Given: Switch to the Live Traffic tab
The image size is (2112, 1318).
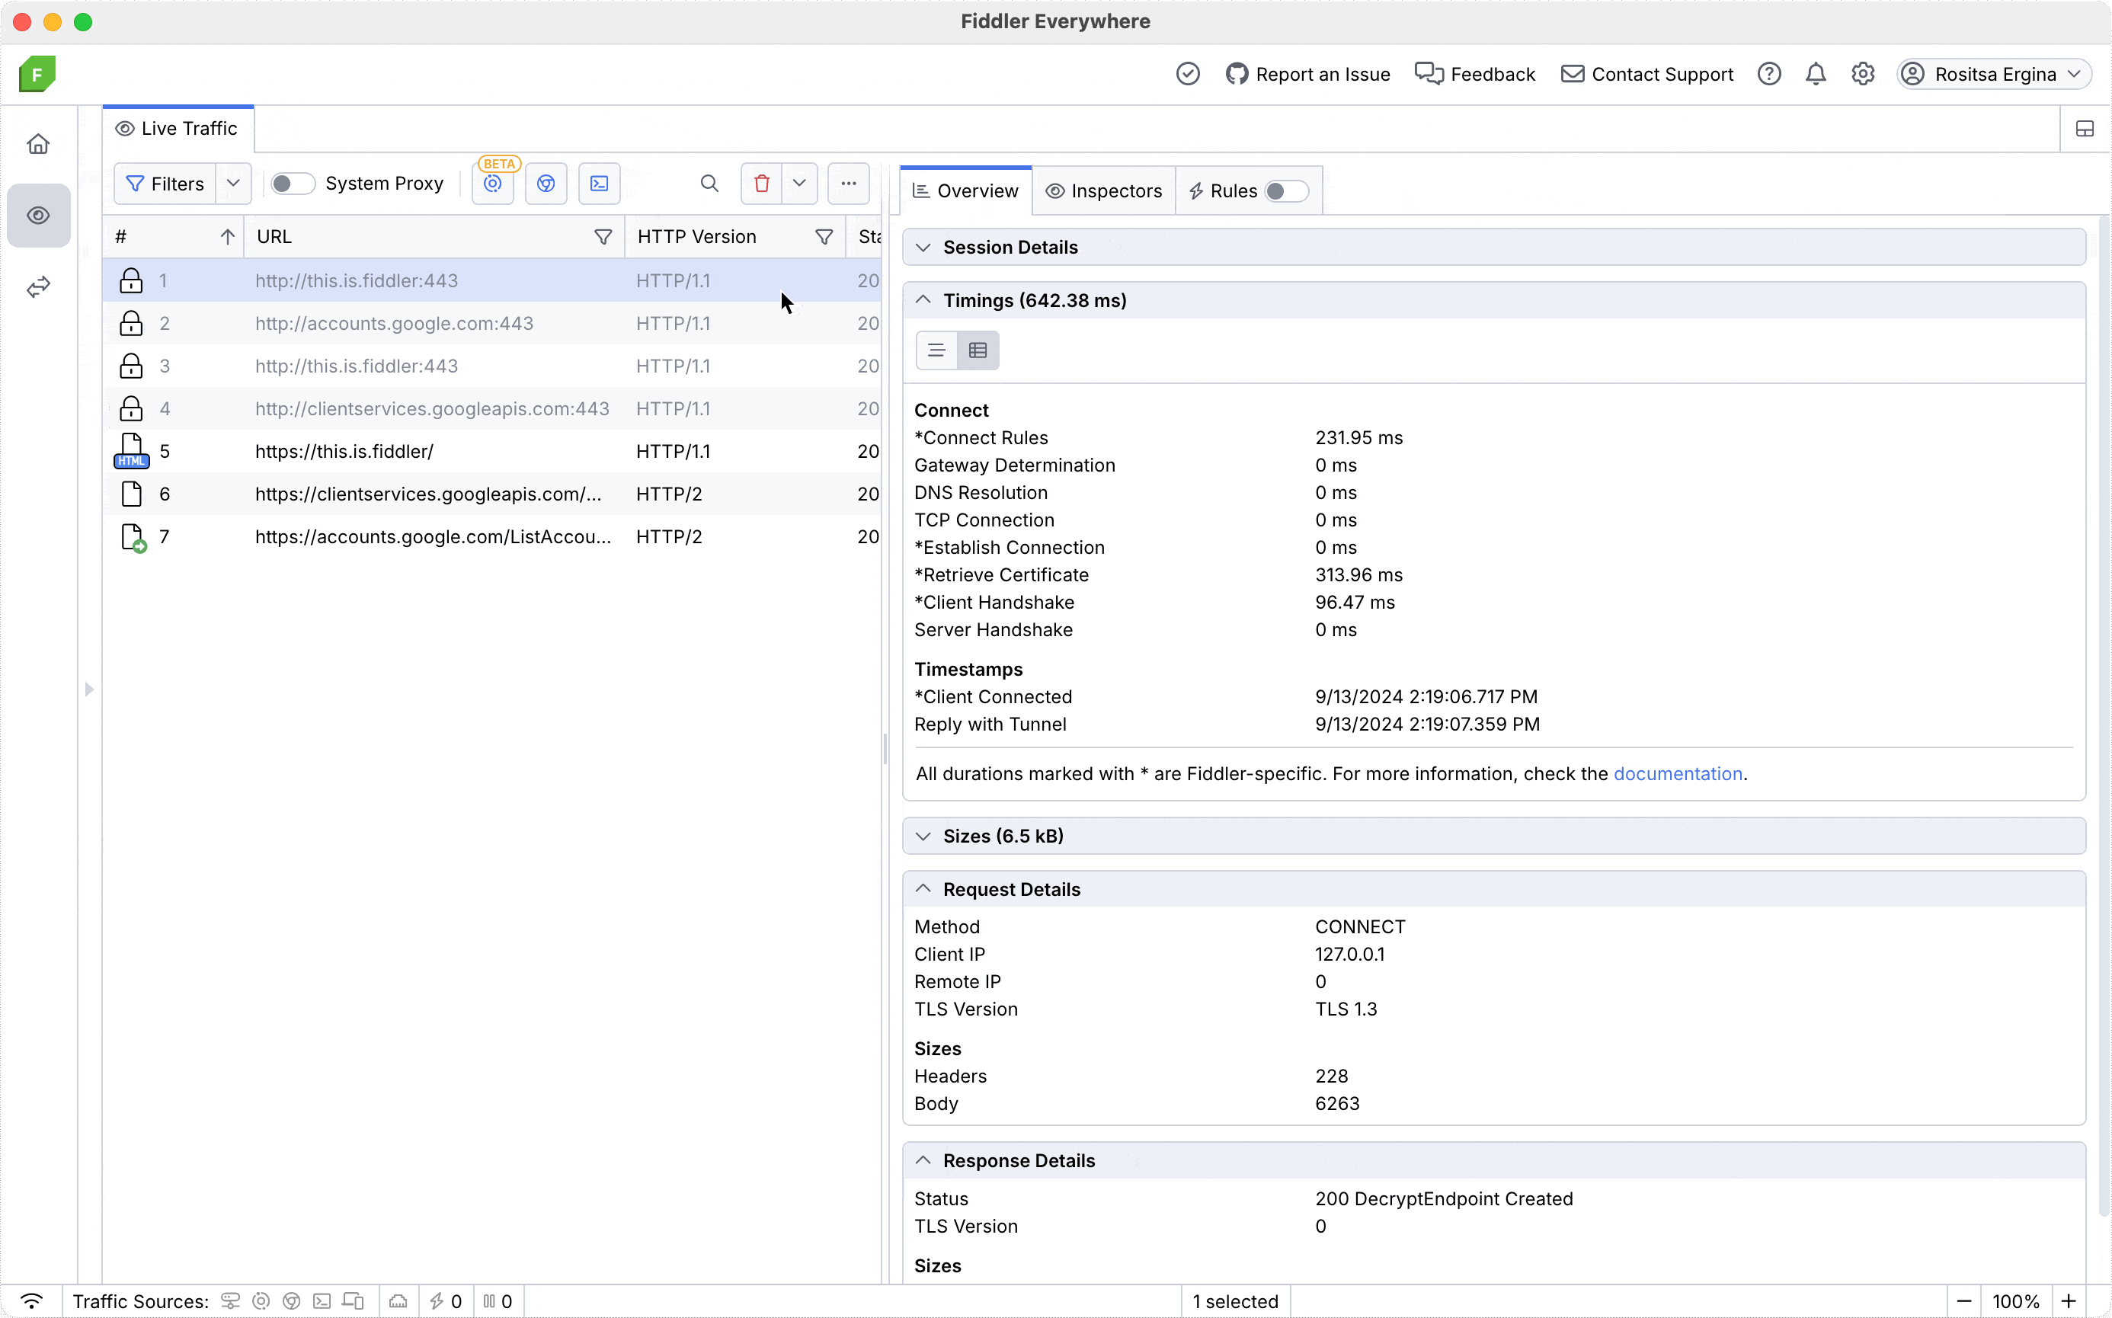Looking at the screenshot, I should tap(178, 129).
